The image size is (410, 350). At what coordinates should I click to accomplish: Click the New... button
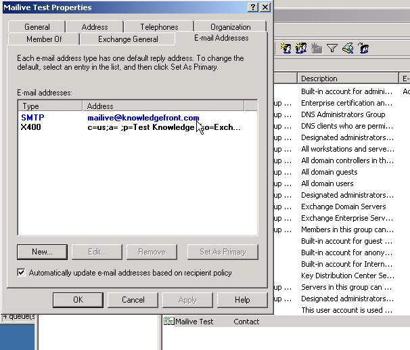point(42,252)
